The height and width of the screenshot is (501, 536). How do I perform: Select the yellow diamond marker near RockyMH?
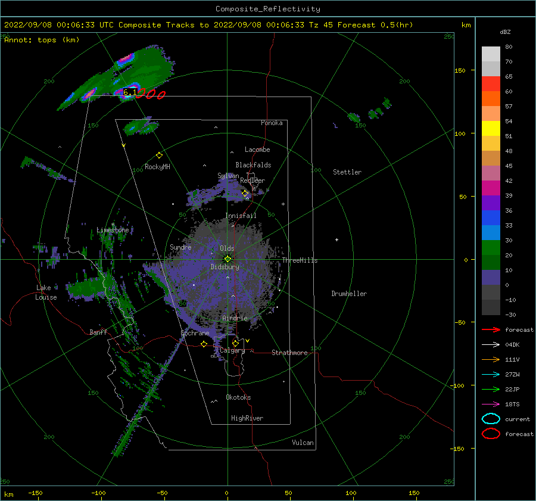[159, 155]
